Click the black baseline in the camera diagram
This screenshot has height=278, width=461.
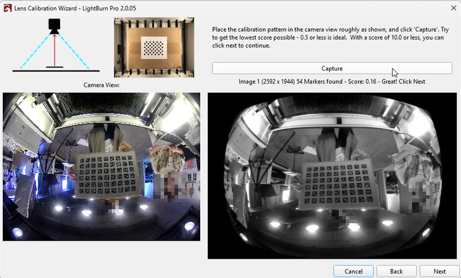click(55, 71)
